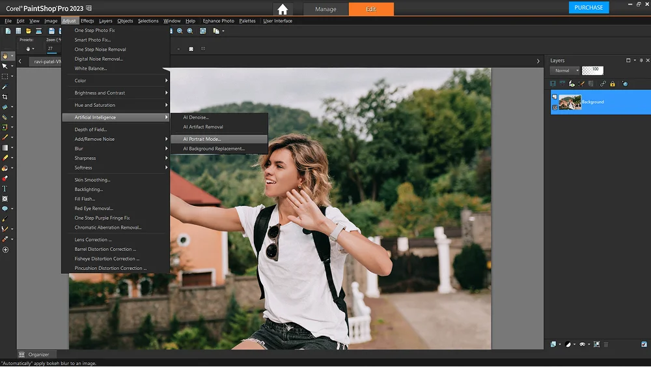Click the Link layers chain icon
Viewport: 651px width, 367px height.
click(603, 83)
